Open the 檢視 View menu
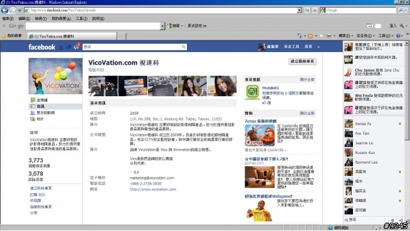 [x=41, y=19]
